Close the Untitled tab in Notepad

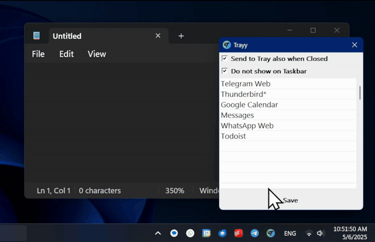point(158,36)
